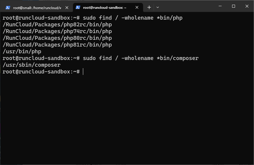
Task: Minimize the terminal window
Action: (220, 6)
